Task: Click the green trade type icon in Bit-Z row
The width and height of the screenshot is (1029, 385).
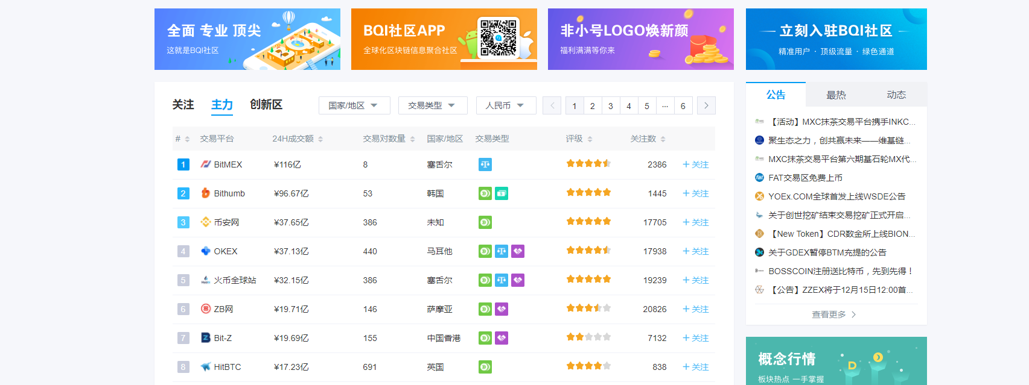Action: tap(485, 338)
